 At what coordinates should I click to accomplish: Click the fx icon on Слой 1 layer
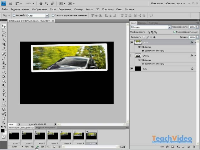[x=192, y=42]
